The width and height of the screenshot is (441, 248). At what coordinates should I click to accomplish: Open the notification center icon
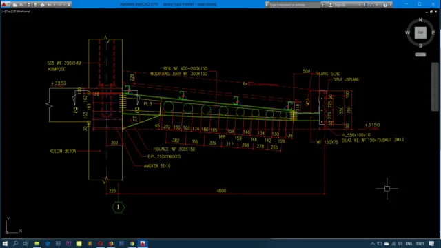432,243
